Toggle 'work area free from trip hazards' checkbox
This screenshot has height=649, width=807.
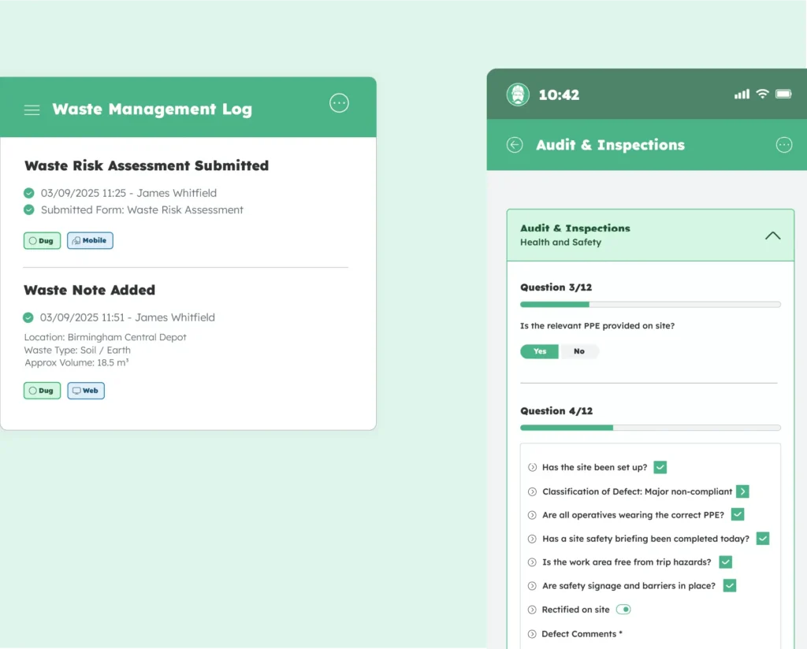tap(725, 562)
